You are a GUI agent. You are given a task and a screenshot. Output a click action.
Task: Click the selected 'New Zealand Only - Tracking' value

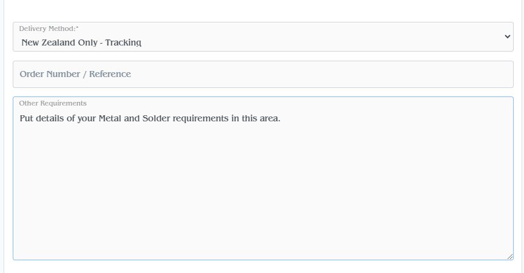coord(81,42)
